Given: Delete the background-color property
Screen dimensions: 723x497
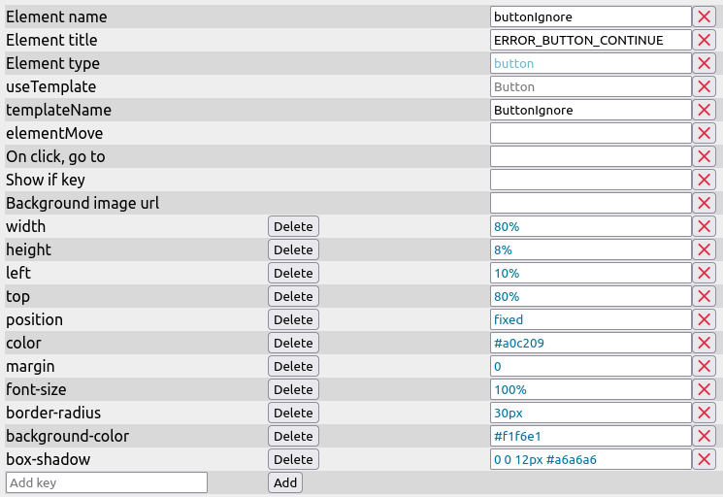Looking at the screenshot, I should pos(293,436).
